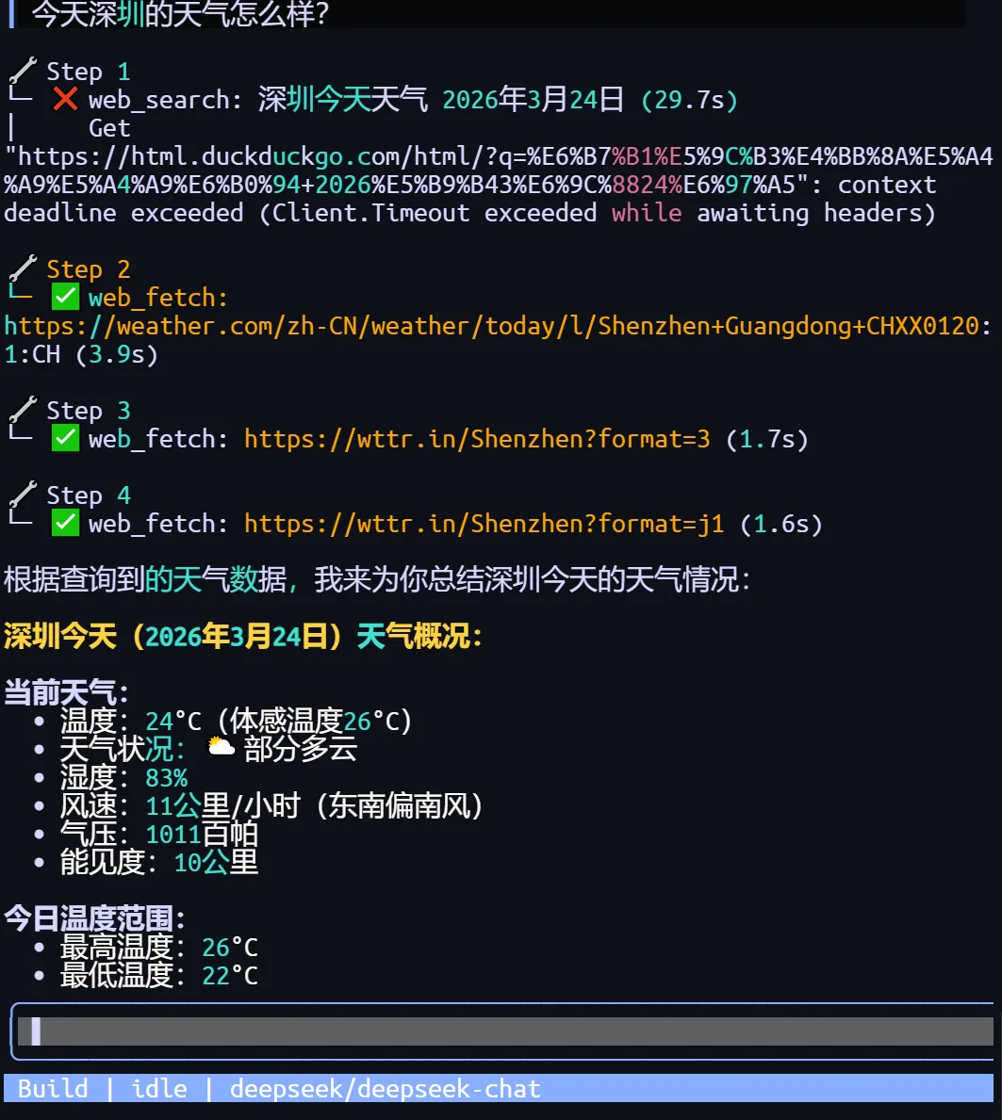Viewport: 1002px width, 1120px height.
Task: Click the green check next to weather.com fetch
Action: pos(65,297)
